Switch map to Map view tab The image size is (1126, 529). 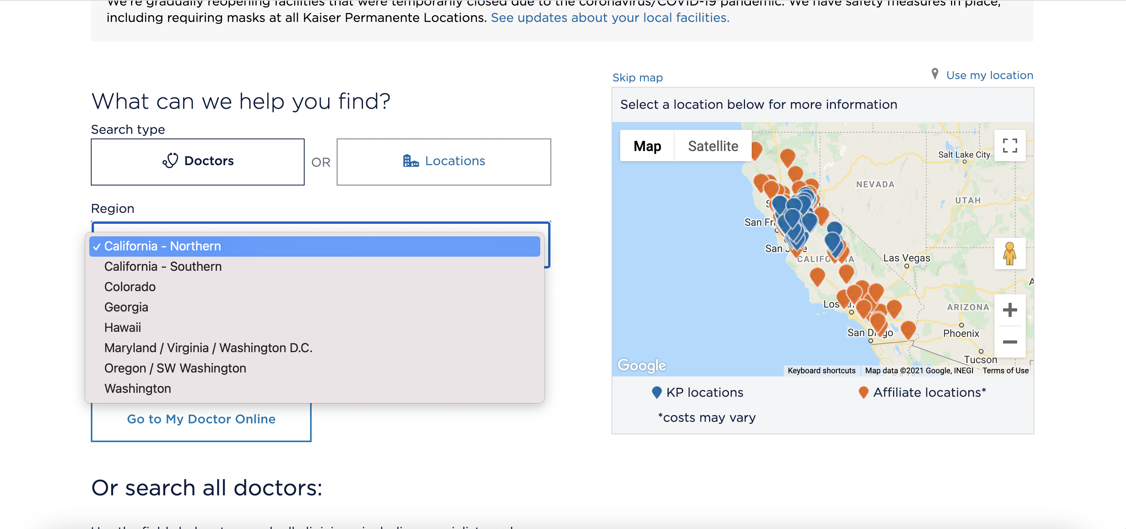pos(647,146)
